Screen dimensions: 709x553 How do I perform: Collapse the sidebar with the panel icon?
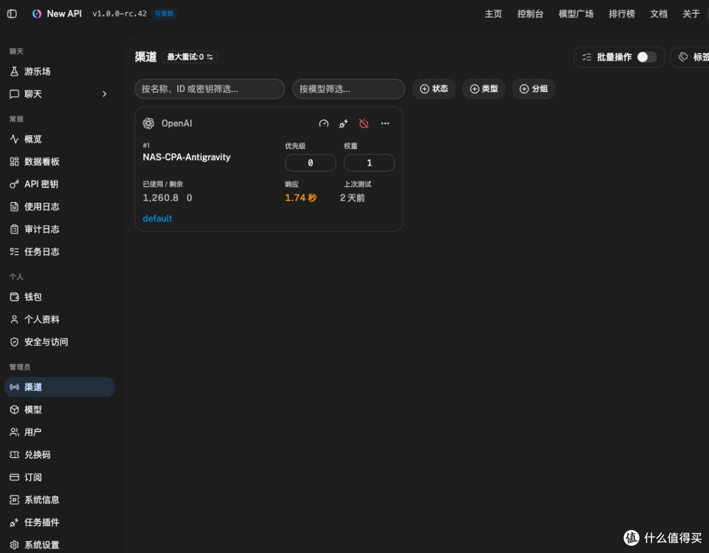12,14
